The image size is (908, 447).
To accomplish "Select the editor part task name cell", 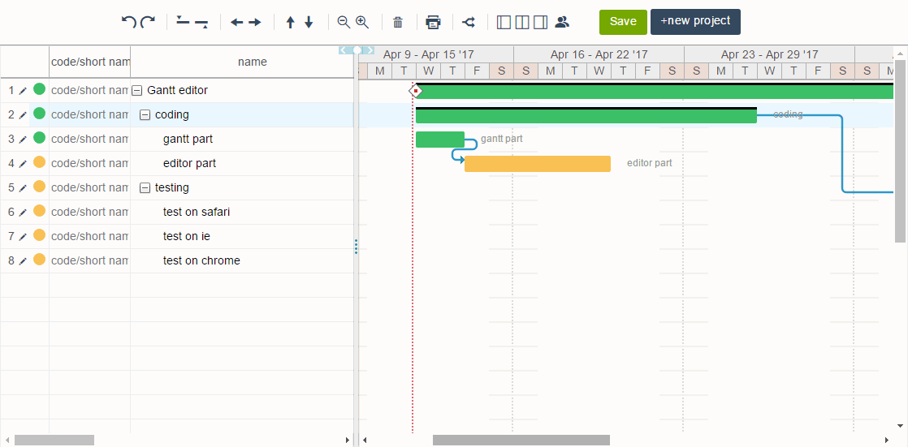I will coord(242,164).
